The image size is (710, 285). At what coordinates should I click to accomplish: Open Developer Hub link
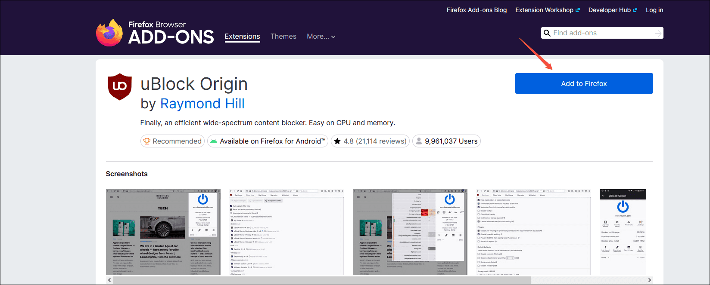613,10
